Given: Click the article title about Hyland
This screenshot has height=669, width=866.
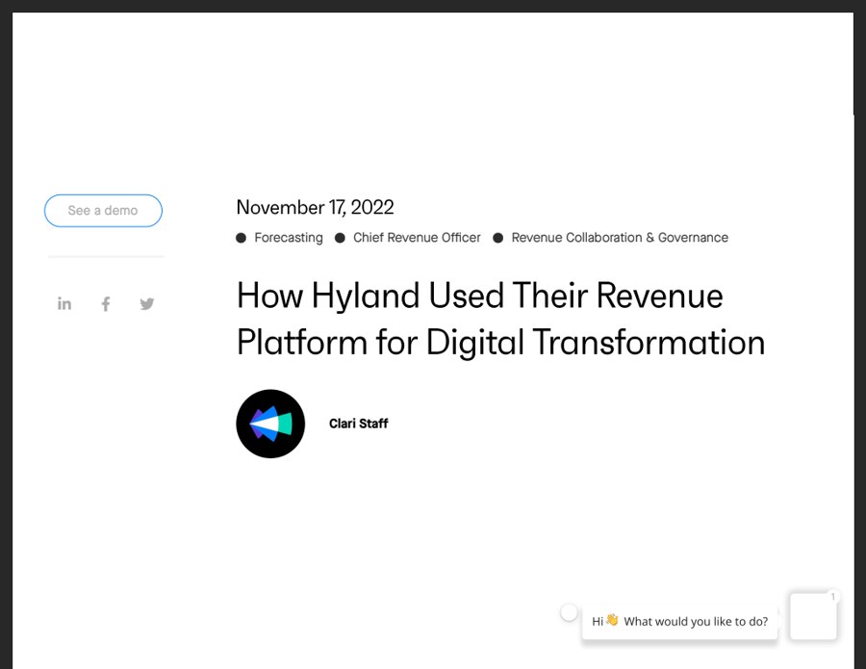Looking at the screenshot, I should click(500, 319).
